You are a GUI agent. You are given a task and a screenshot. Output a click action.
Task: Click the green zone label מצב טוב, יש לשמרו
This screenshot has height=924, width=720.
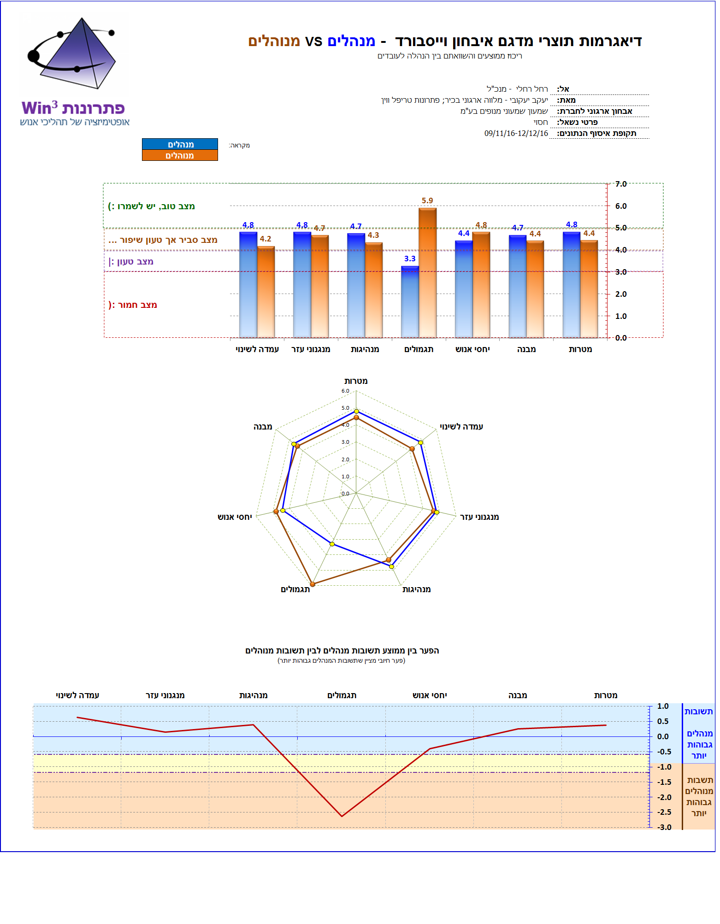click(152, 206)
